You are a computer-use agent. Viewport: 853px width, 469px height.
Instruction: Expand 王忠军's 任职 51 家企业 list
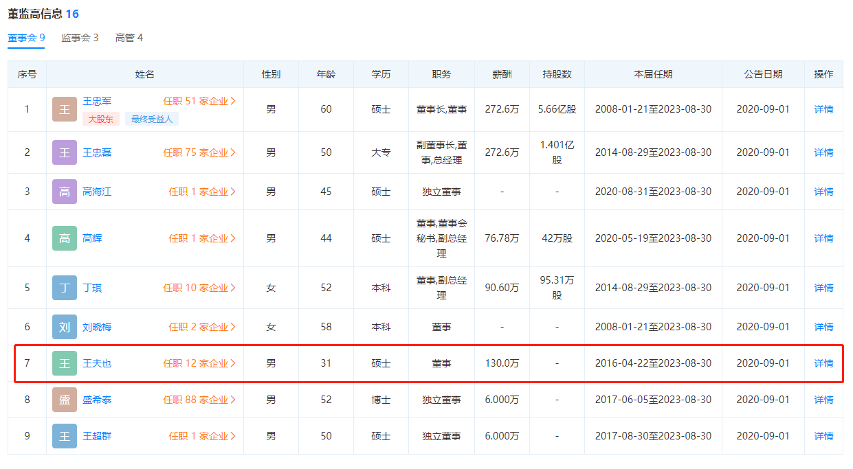pyautogui.click(x=199, y=101)
